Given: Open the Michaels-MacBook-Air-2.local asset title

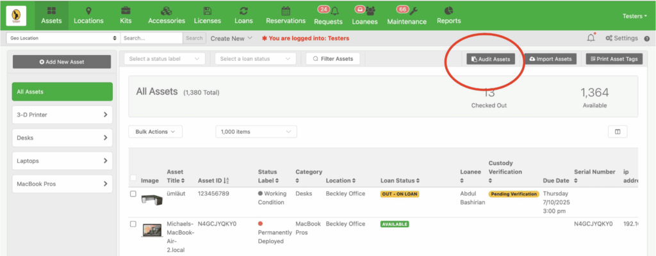Looking at the screenshot, I should click(x=181, y=237).
